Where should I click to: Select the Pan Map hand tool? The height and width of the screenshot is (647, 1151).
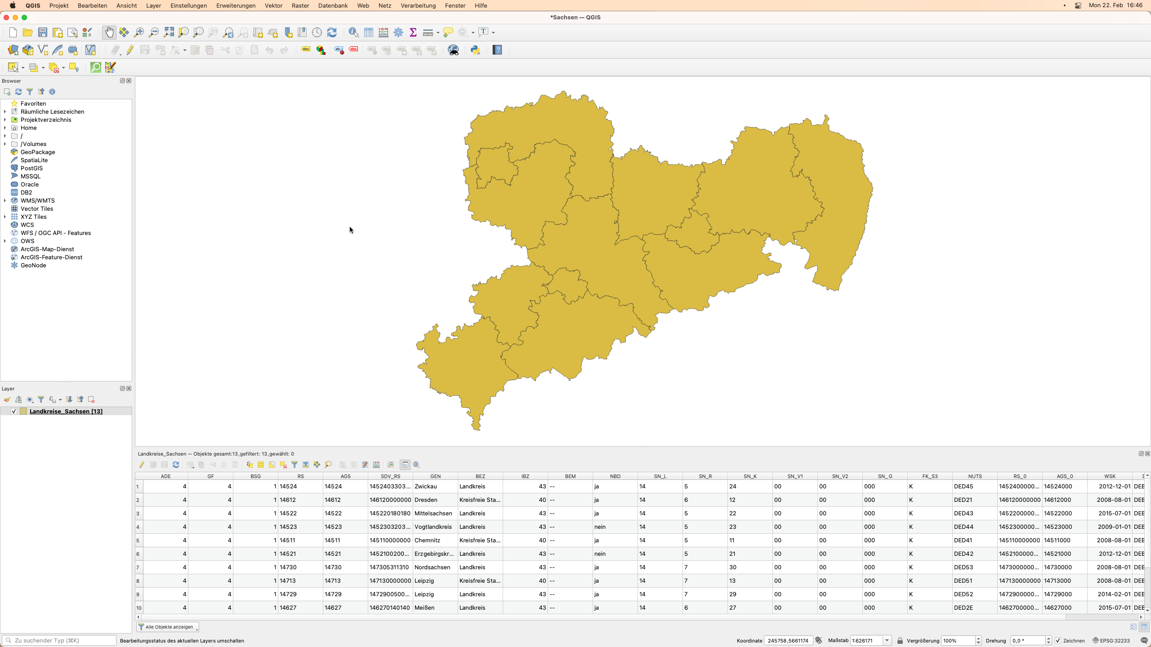coord(109,32)
